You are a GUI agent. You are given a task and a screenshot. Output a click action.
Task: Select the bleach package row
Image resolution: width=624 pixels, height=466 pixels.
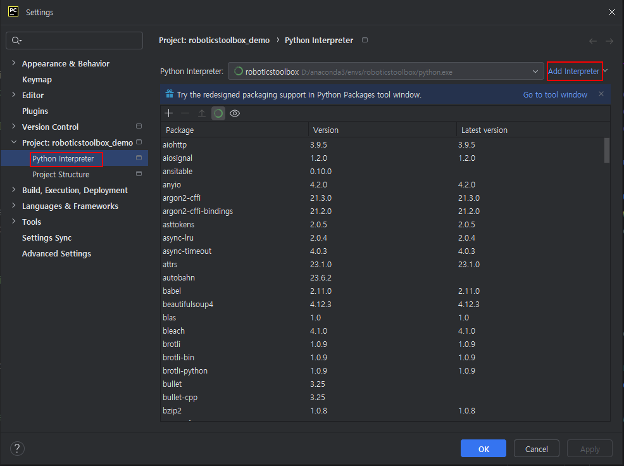[x=382, y=331]
